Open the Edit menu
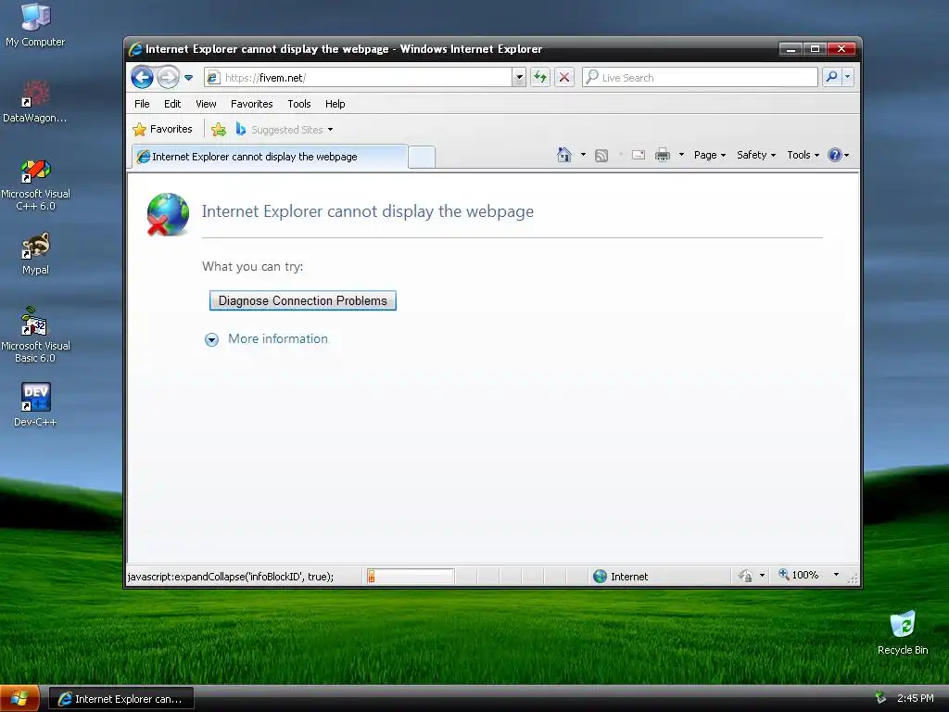This screenshot has height=712, width=949. pos(172,104)
